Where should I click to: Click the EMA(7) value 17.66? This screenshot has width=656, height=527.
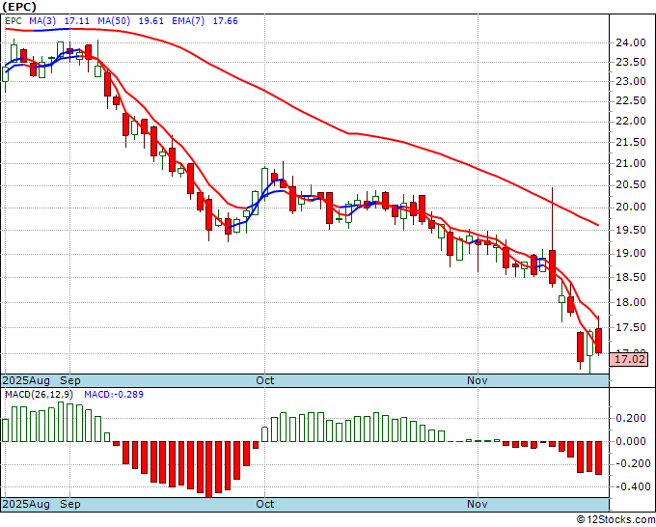(x=226, y=21)
